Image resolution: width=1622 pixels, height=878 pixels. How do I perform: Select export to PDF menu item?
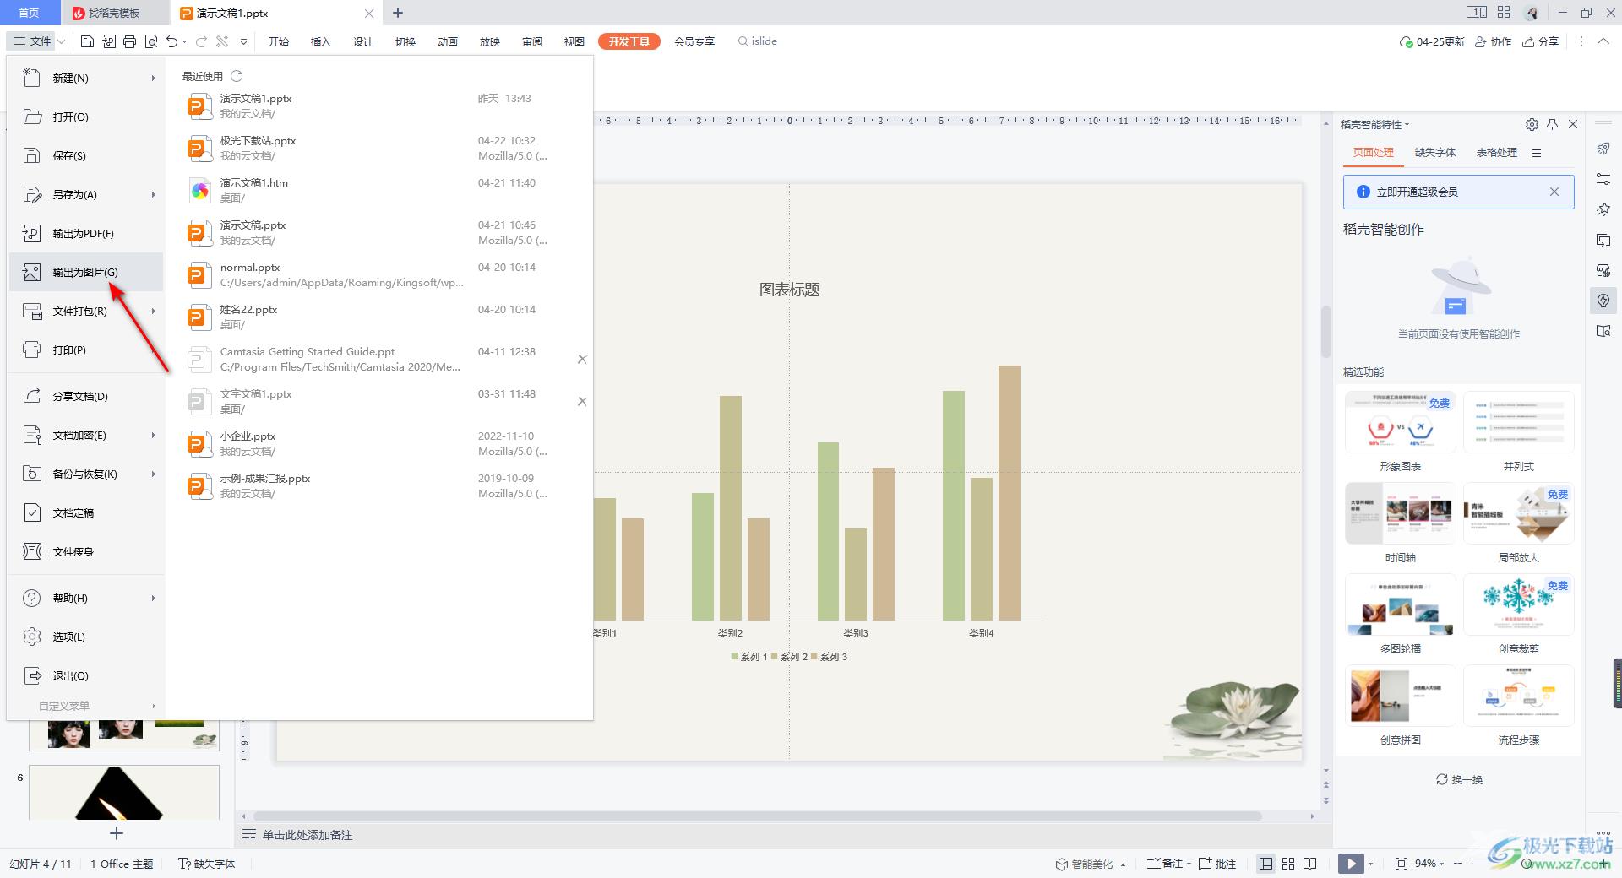coord(86,233)
